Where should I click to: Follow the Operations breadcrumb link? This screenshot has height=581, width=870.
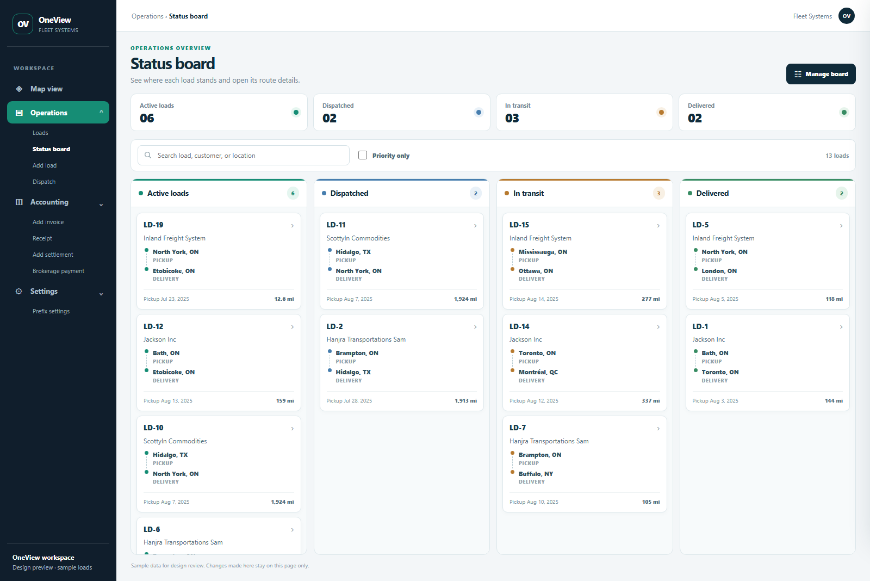coord(147,16)
